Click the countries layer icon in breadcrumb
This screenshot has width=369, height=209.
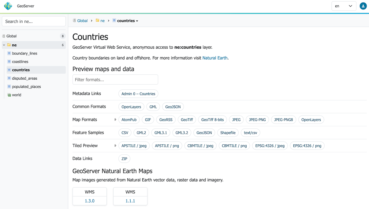tap(114, 21)
